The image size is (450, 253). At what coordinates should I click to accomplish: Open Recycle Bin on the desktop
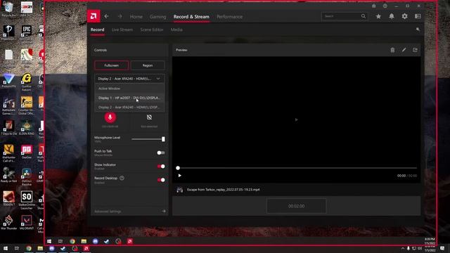(8, 9)
